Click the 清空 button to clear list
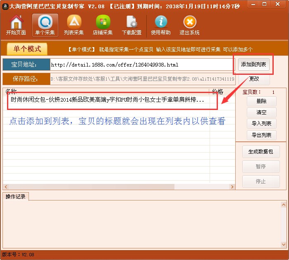Viewport: 289px width, 260px height. pyautogui.click(x=262, y=112)
